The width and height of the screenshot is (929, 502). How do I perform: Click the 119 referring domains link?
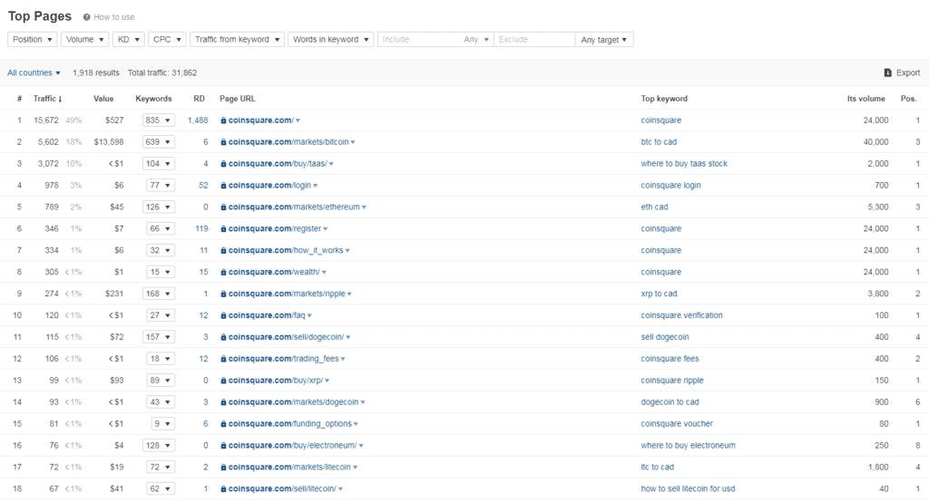[x=201, y=228]
